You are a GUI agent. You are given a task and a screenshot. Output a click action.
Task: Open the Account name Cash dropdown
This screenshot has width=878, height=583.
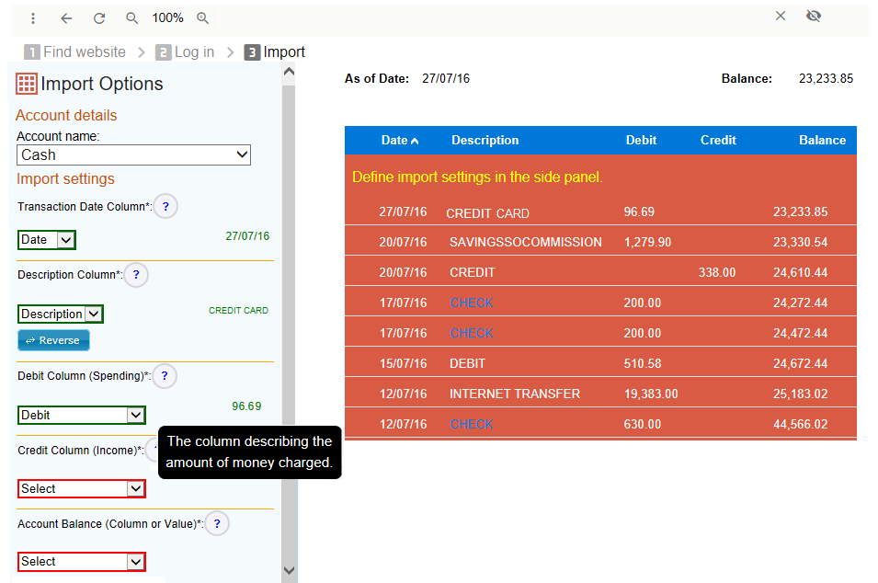[133, 155]
